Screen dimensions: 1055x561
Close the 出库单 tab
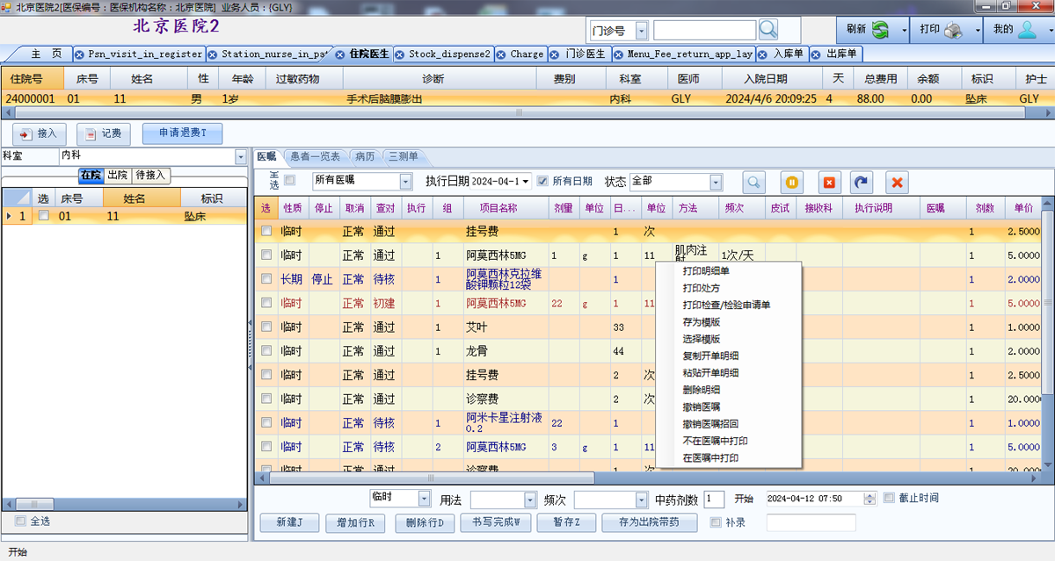click(817, 54)
